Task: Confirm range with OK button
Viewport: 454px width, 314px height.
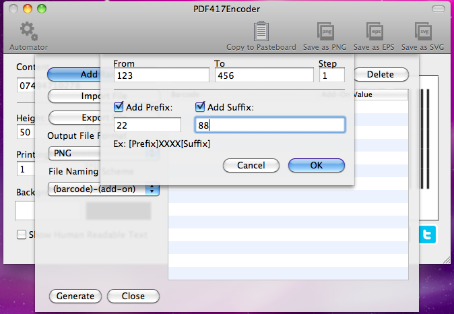Action: pos(317,165)
